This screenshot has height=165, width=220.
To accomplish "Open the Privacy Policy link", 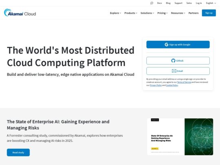I will 156,85.
